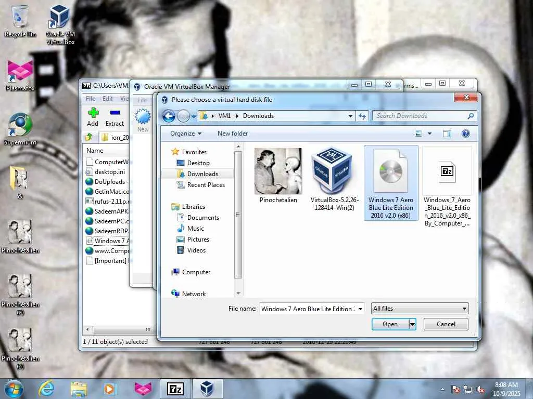Click the navigation pane scroll up arrow
533x399 pixels.
point(238,147)
